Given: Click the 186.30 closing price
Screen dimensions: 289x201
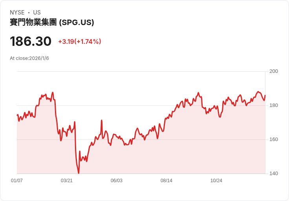Looking at the screenshot, I should pos(31,41).
